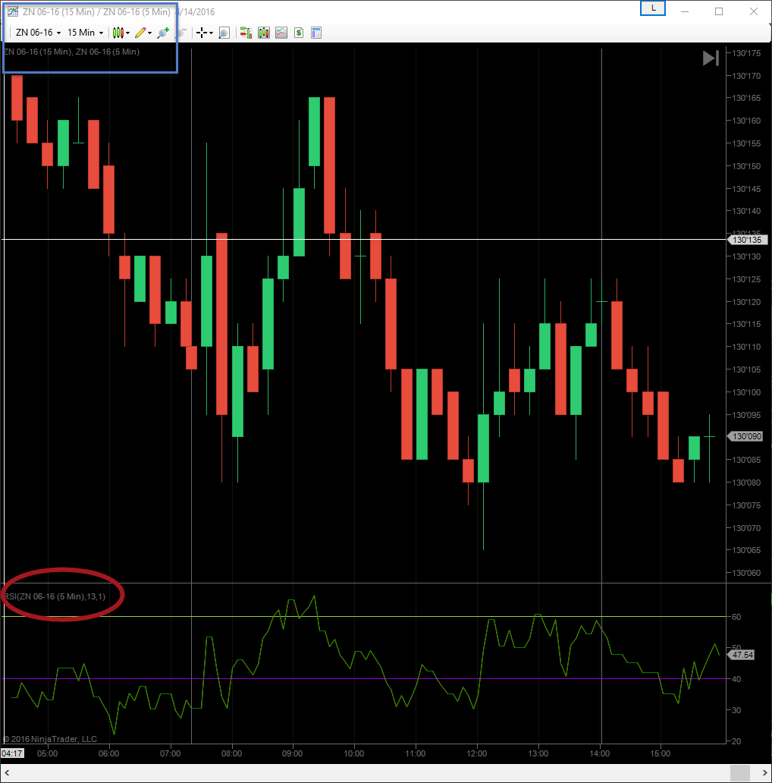This screenshot has height=783, width=772.
Task: Click the 47.54 RSI value marker
Action: click(742, 655)
